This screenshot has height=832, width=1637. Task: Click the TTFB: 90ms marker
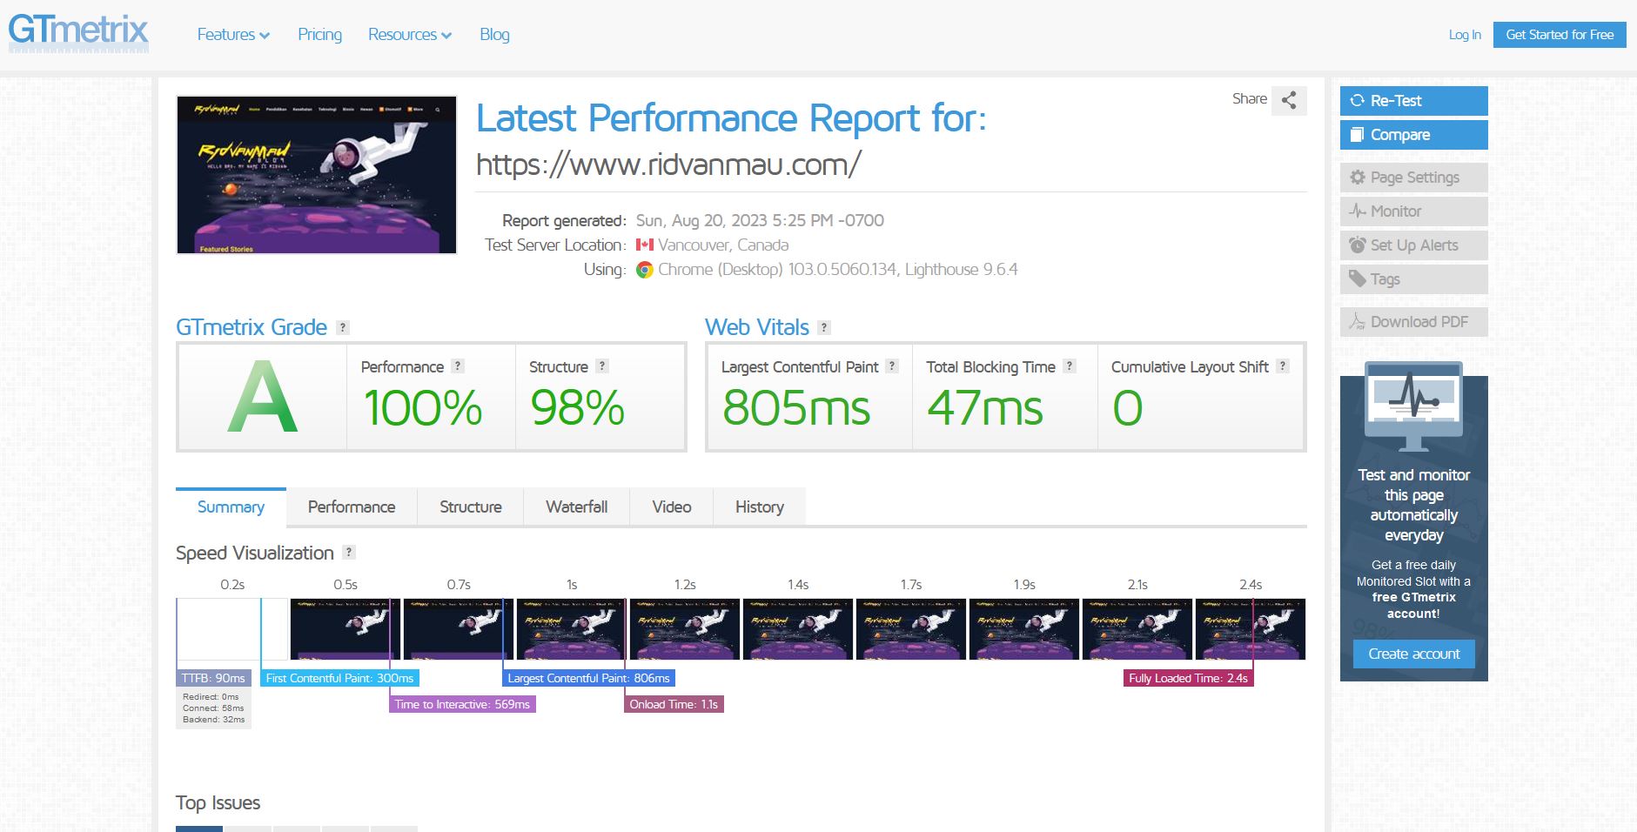click(x=213, y=678)
